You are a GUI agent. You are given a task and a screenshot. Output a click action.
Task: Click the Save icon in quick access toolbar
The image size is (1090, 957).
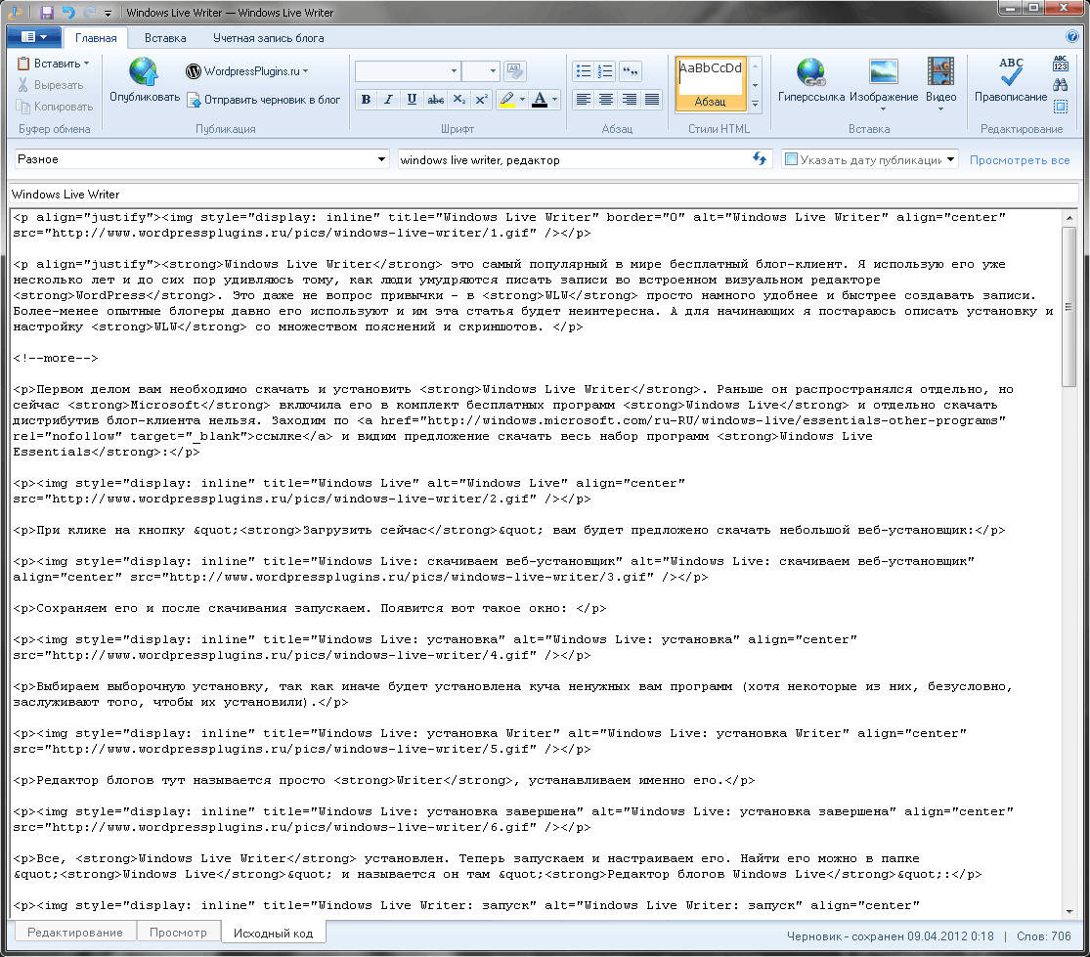click(47, 12)
